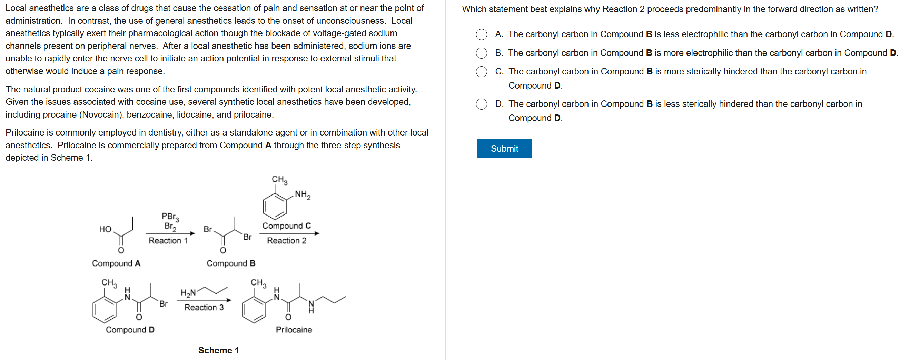Choose radio button for option B
Image resolution: width=900 pixels, height=360 pixels.
point(481,53)
